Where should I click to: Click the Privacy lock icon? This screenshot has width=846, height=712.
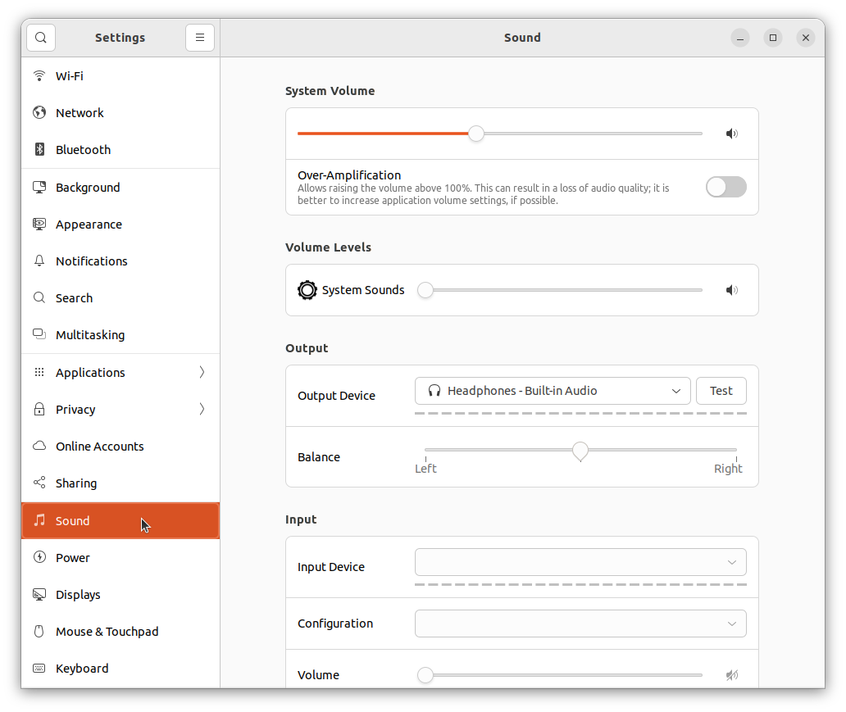pos(39,409)
